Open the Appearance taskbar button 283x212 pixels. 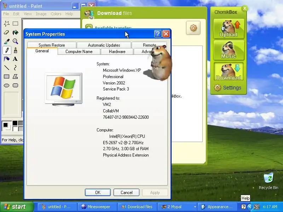tap(217, 207)
